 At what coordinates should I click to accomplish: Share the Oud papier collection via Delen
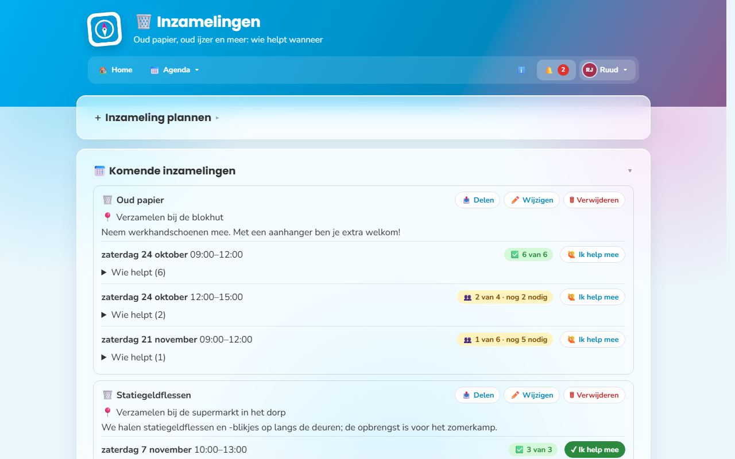(x=478, y=200)
